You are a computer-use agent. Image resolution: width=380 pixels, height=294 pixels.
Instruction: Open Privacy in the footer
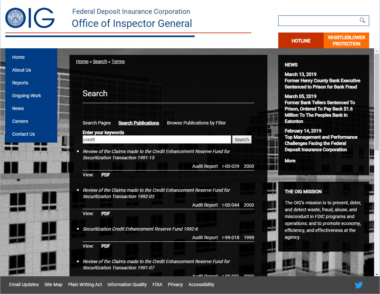[175, 284]
